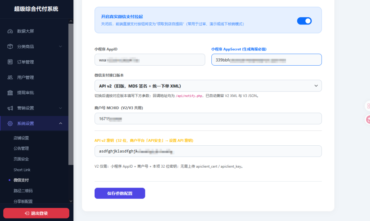Expand the 分类商品 submenu chevron
This screenshot has width=370, height=221.
[x=60, y=47]
